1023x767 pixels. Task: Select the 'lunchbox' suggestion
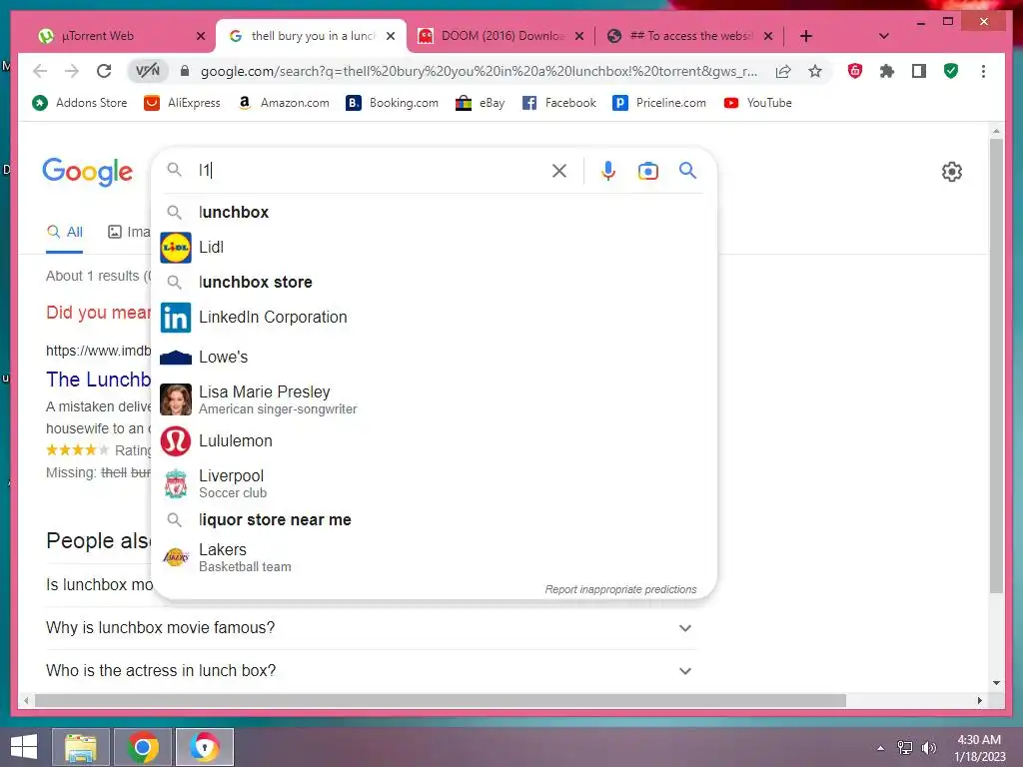point(434,212)
